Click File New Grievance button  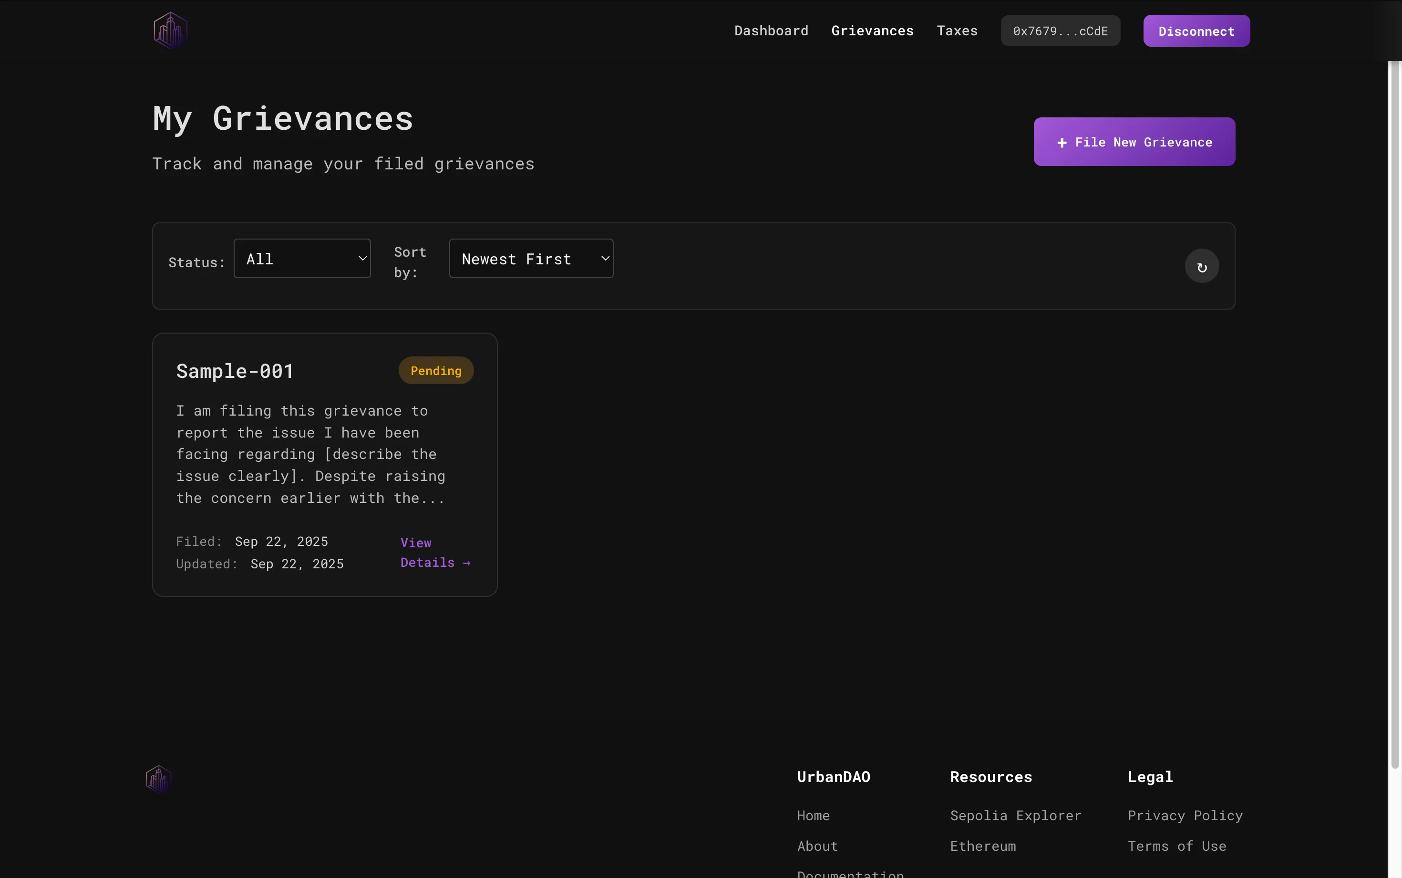pos(1134,142)
